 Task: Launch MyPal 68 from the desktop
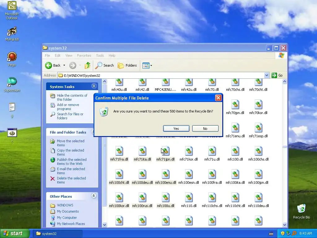pos(12,34)
